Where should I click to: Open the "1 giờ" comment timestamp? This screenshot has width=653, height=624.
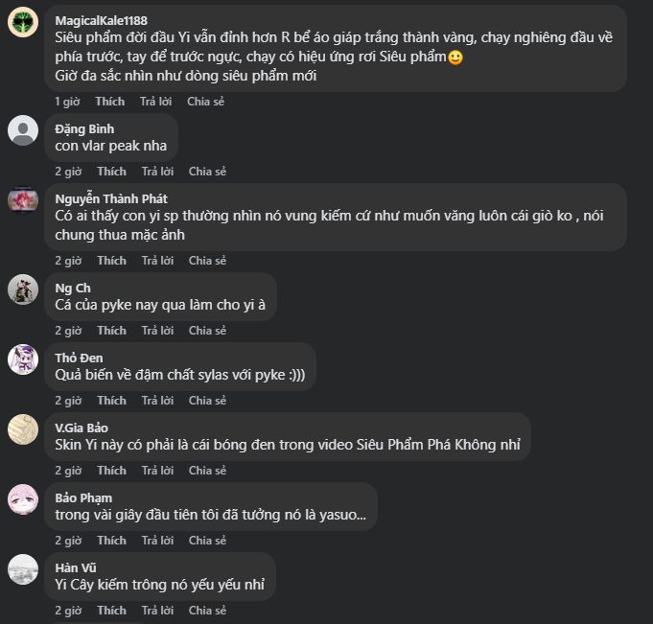(67, 102)
